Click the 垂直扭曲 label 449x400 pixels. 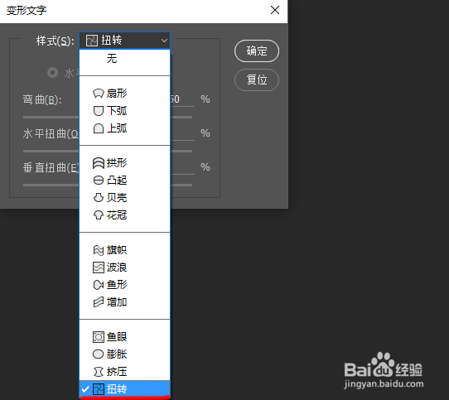point(51,167)
